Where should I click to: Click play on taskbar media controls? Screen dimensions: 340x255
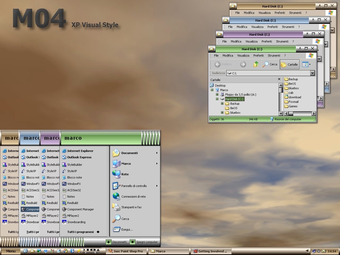pos(84,250)
